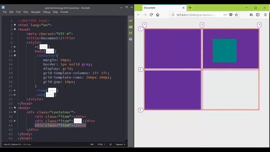This screenshot has width=270, height=152.
Task: Click the yellow-green icon below Extension Manager
Action: [x=131, y=33]
